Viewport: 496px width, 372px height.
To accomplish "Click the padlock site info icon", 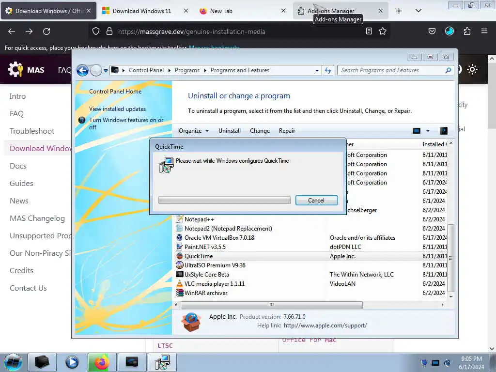I will pos(109,31).
